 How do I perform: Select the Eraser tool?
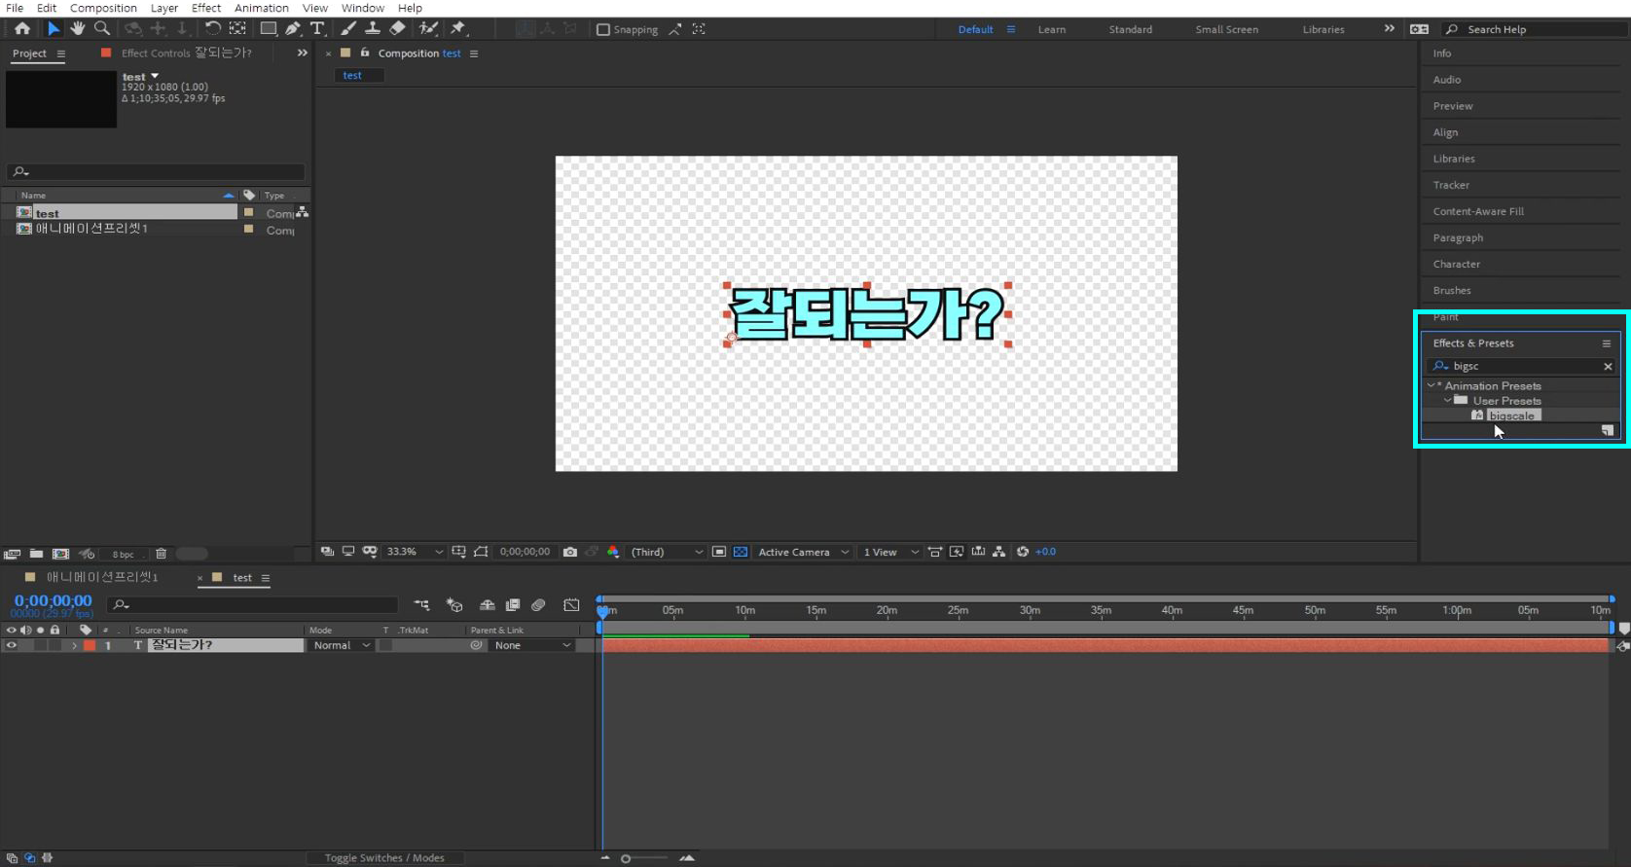(397, 29)
